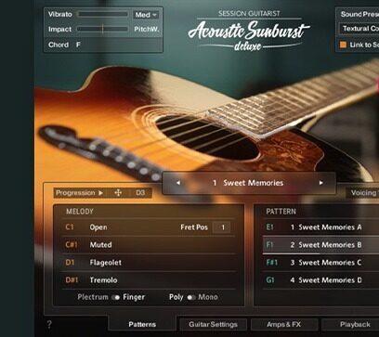The image size is (379, 337).
Task: Toggle the Link to Song checkbox
Action: [343, 45]
